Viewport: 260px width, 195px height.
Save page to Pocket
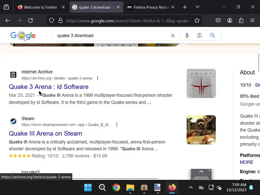pyautogui.click(x=218, y=20)
